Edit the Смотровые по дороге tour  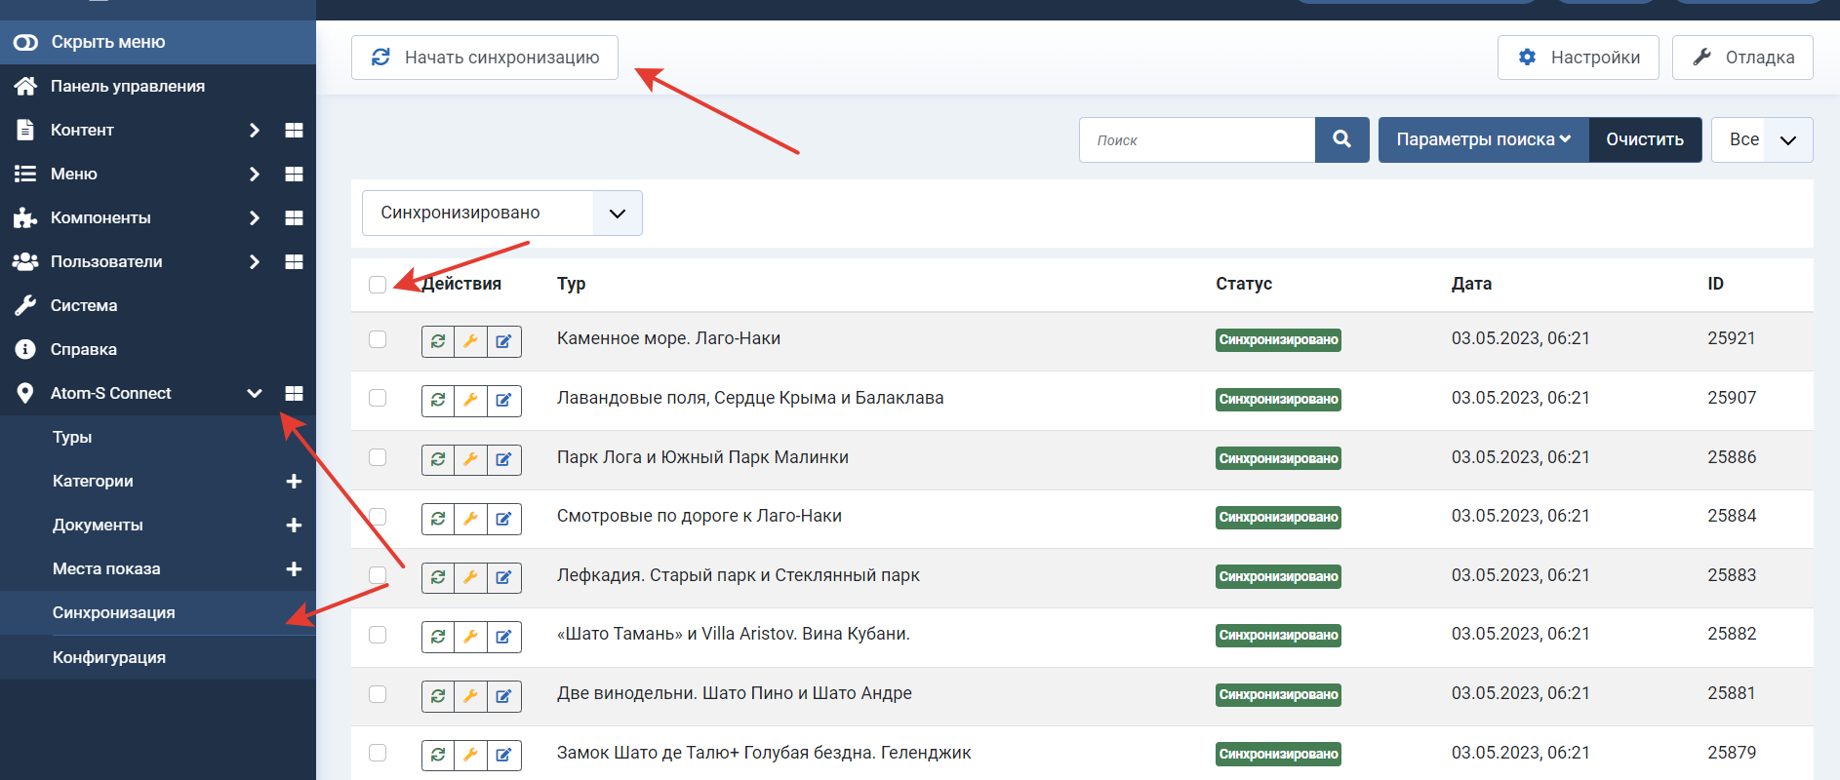click(503, 519)
